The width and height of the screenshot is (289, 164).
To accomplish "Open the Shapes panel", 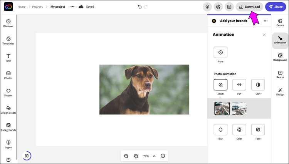I will point(8,92).
